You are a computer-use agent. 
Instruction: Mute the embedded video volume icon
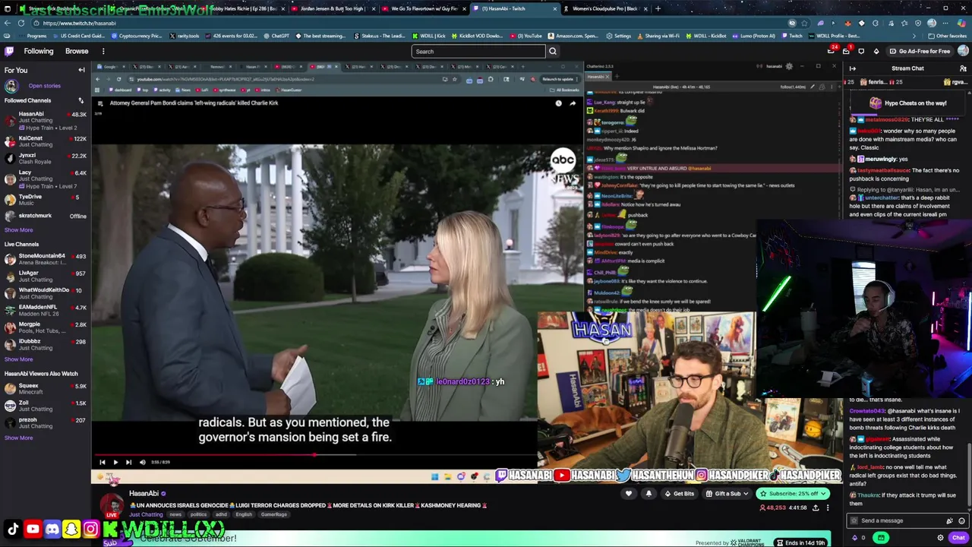142,462
